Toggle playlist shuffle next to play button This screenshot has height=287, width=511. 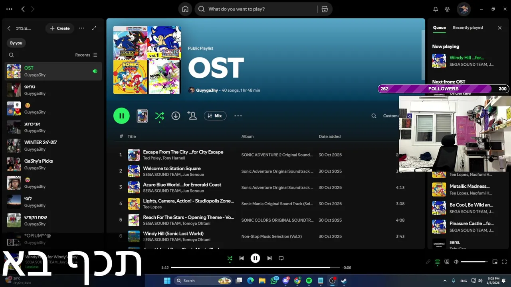click(159, 116)
